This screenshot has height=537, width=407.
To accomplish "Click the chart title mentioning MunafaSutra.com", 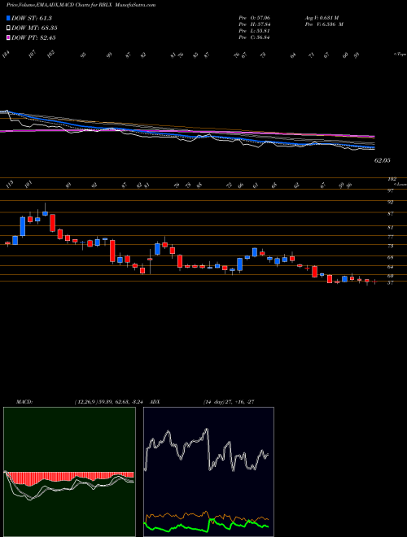I will coord(81,6).
